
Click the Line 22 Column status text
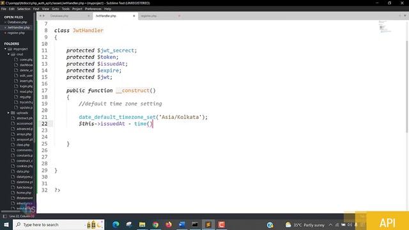point(22,216)
